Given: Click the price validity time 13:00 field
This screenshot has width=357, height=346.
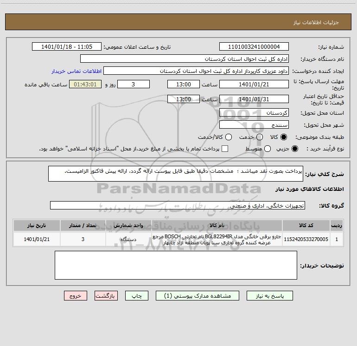Looking at the screenshot, I should (x=184, y=99).
